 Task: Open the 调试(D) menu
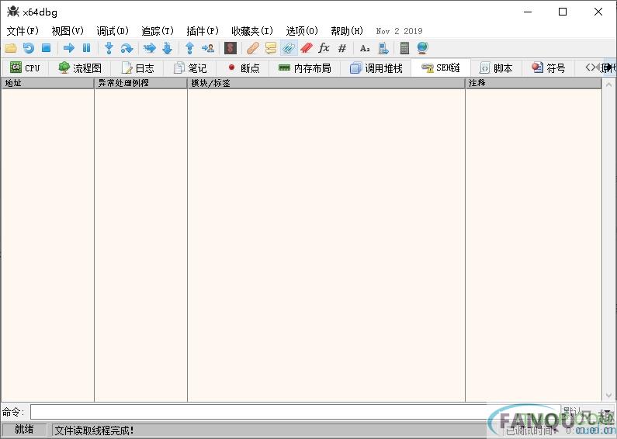click(112, 31)
